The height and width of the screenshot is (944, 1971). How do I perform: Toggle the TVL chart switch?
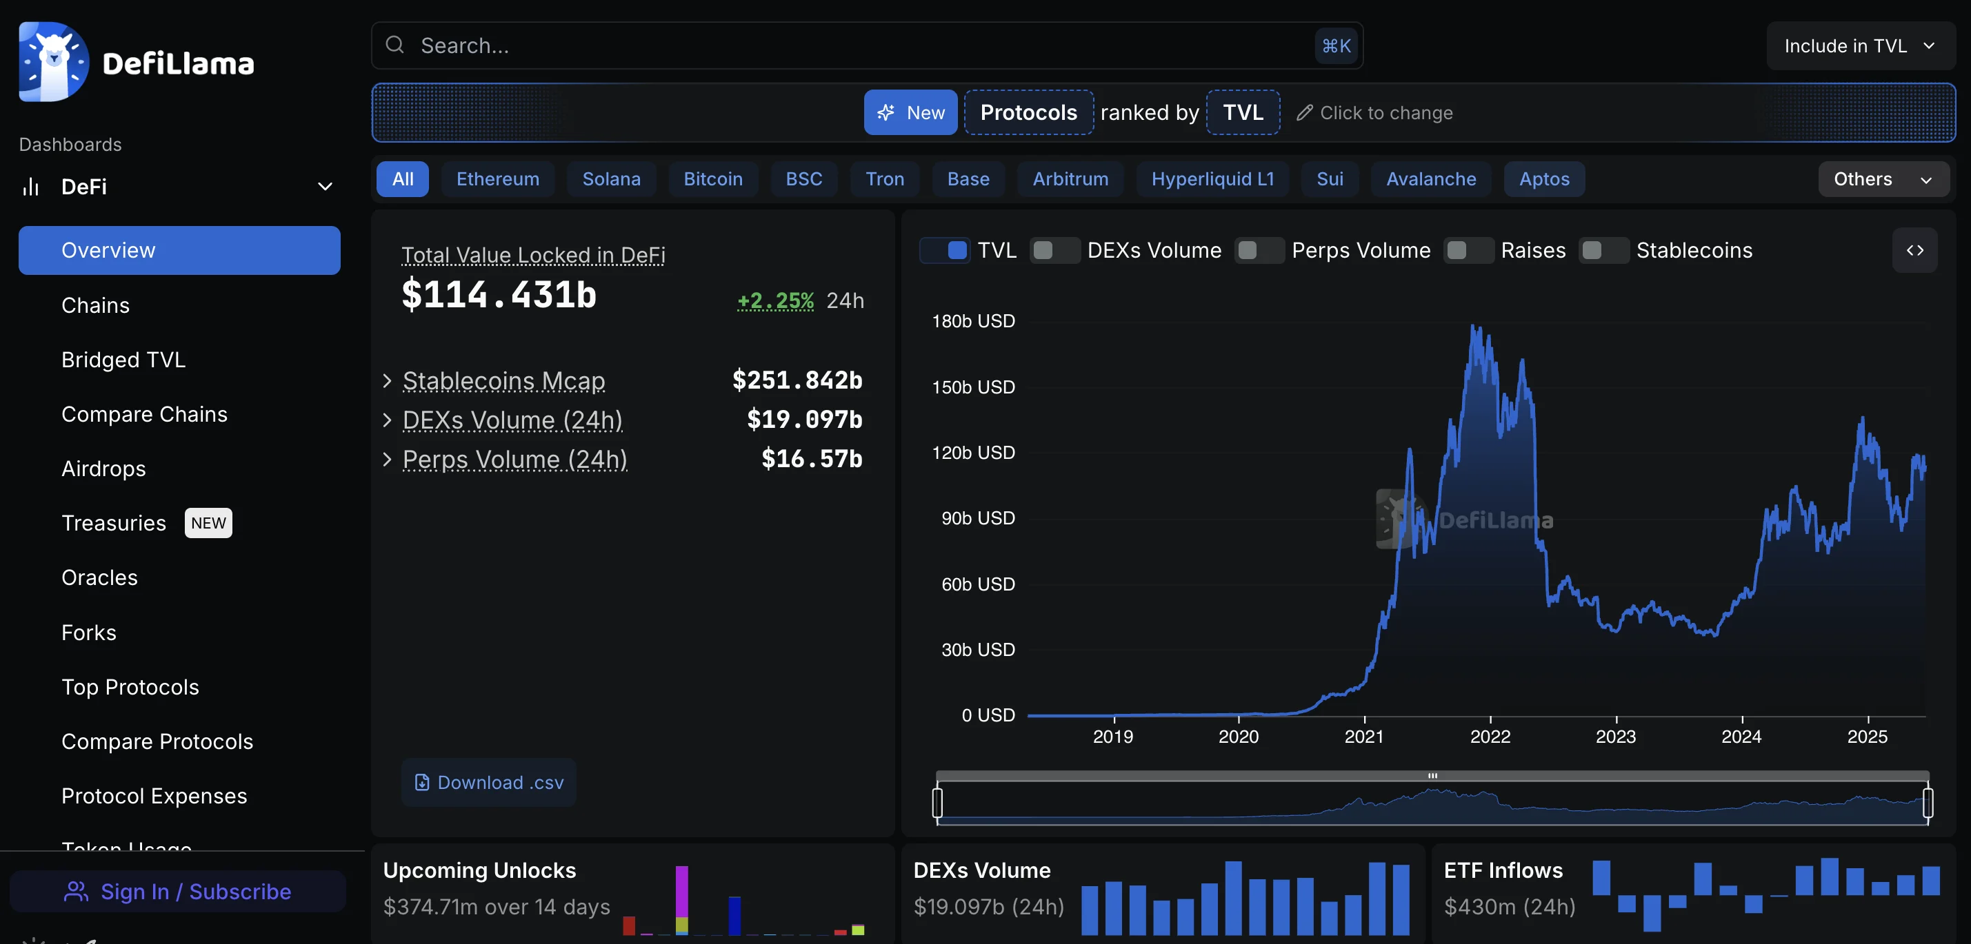click(x=945, y=250)
